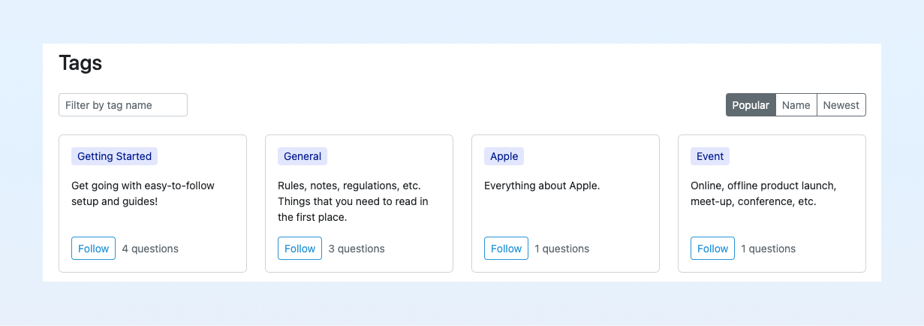Click the Event tag description text
This screenshot has width=924, height=326.
click(x=763, y=193)
